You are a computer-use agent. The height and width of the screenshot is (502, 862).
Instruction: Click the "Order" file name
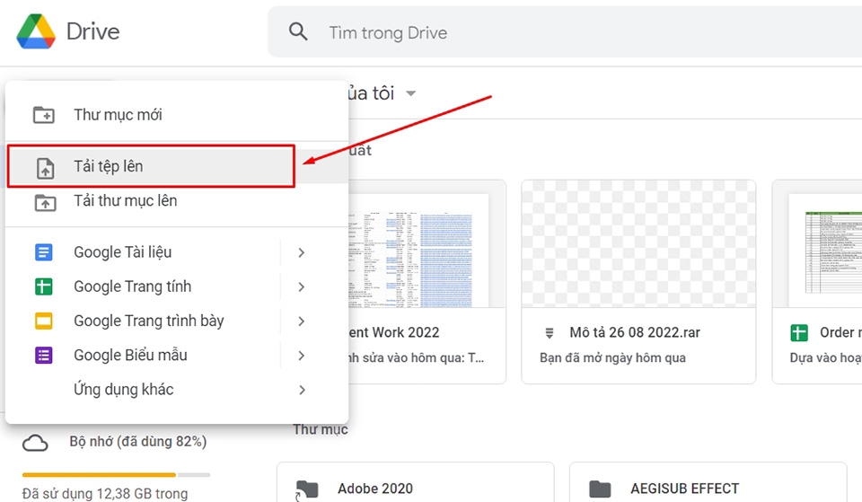pos(840,332)
